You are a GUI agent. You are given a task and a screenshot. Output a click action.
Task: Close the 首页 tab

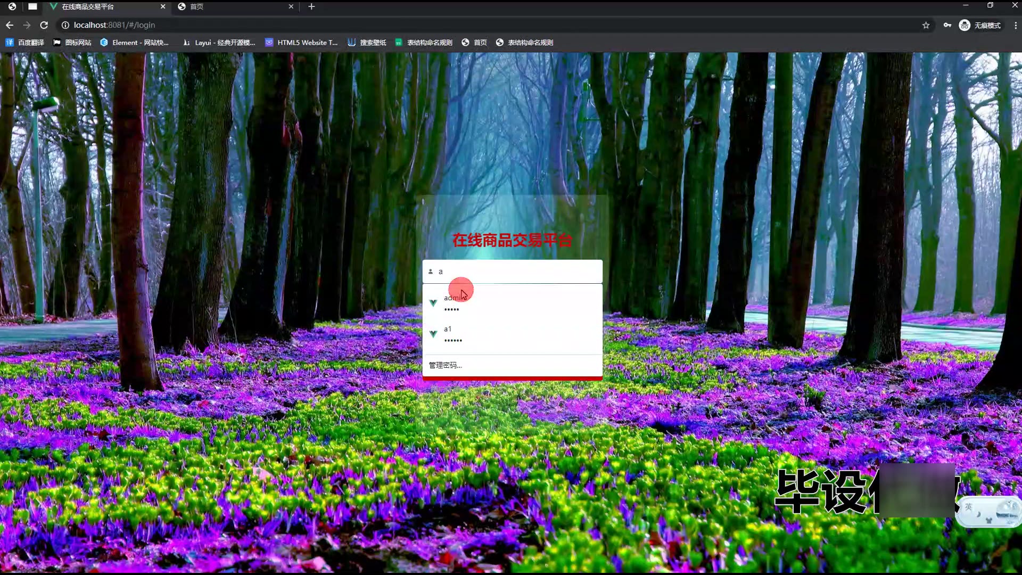[291, 6]
